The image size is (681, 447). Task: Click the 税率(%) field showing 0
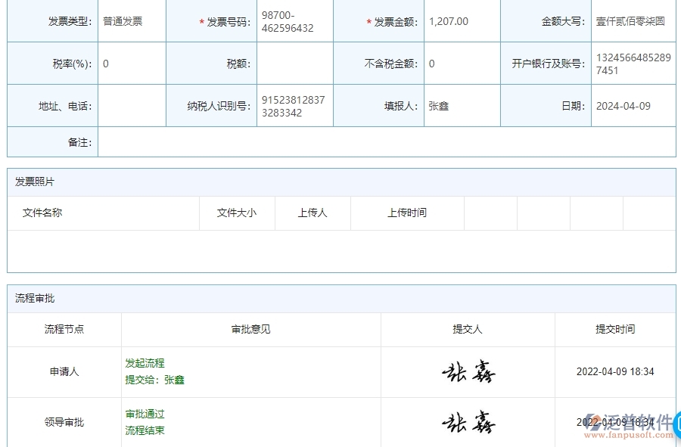[x=132, y=64]
